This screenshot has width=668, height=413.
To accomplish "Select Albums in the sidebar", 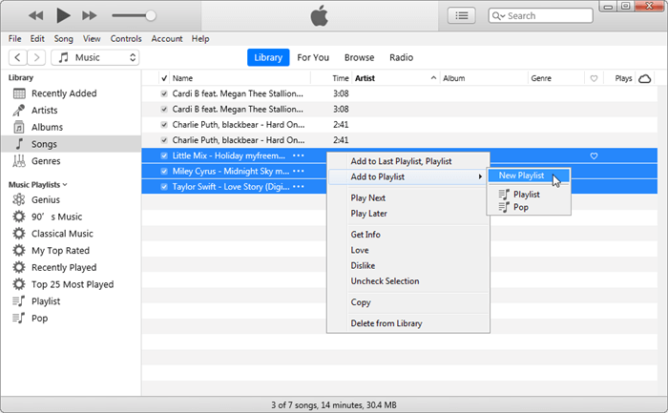I will pyautogui.click(x=71, y=127).
